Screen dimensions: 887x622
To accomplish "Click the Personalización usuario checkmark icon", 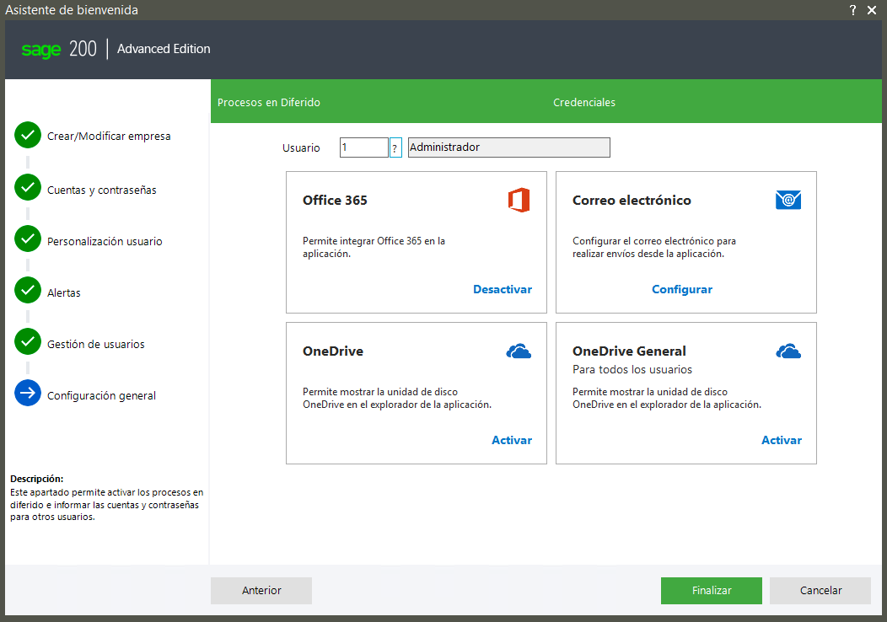I will click(28, 239).
